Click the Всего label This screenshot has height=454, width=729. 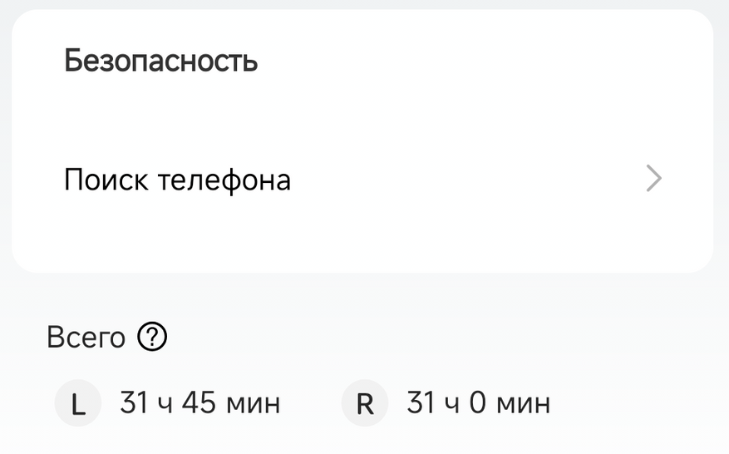[x=86, y=338]
